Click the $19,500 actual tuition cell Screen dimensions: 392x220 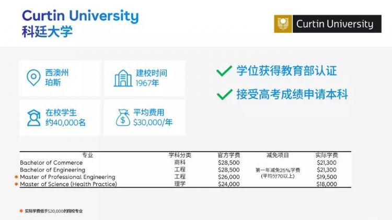(327, 177)
